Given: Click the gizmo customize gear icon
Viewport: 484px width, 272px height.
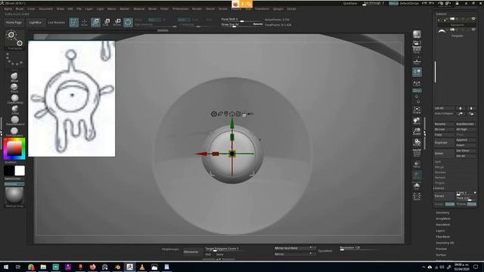Looking at the screenshot, I should click(213, 114).
